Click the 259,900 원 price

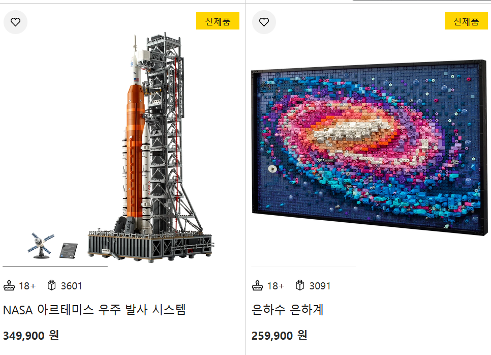[x=279, y=335]
